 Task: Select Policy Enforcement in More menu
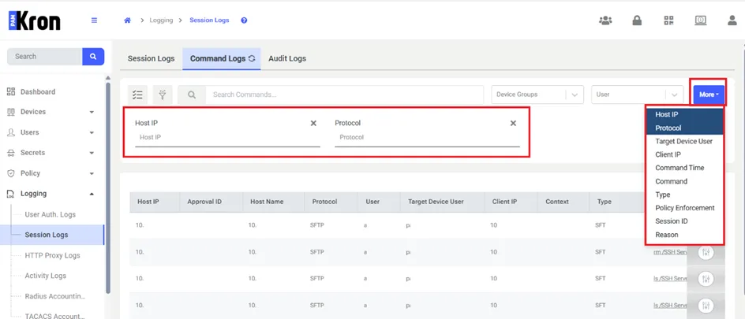coord(685,208)
